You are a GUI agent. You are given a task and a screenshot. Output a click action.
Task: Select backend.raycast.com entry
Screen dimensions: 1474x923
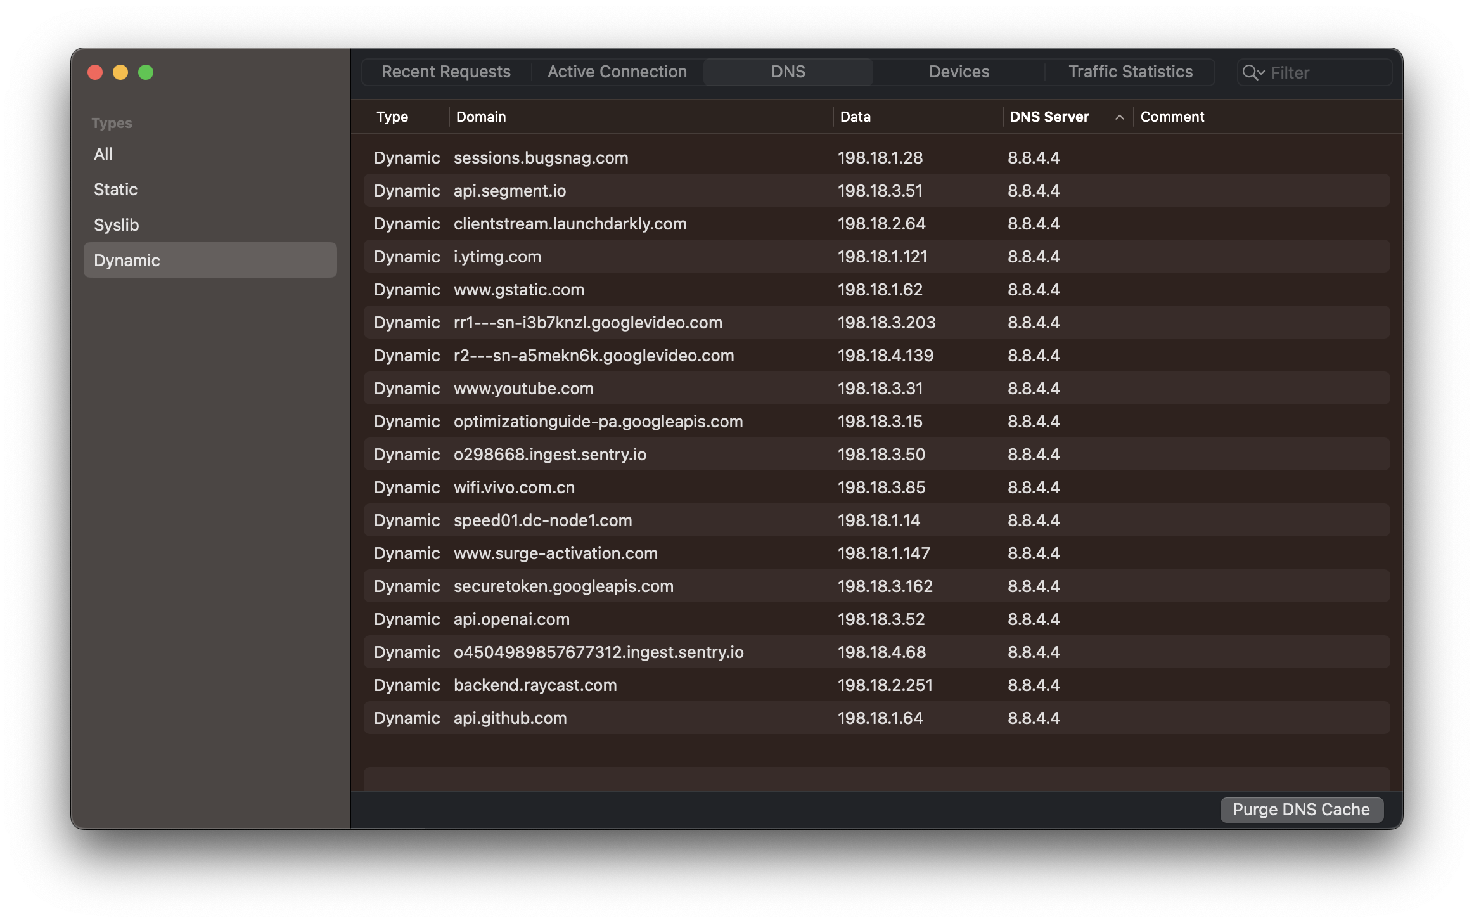click(535, 685)
